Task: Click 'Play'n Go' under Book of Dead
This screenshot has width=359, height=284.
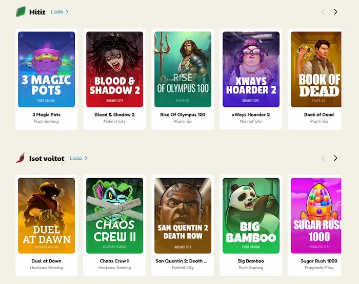Action: (x=319, y=121)
